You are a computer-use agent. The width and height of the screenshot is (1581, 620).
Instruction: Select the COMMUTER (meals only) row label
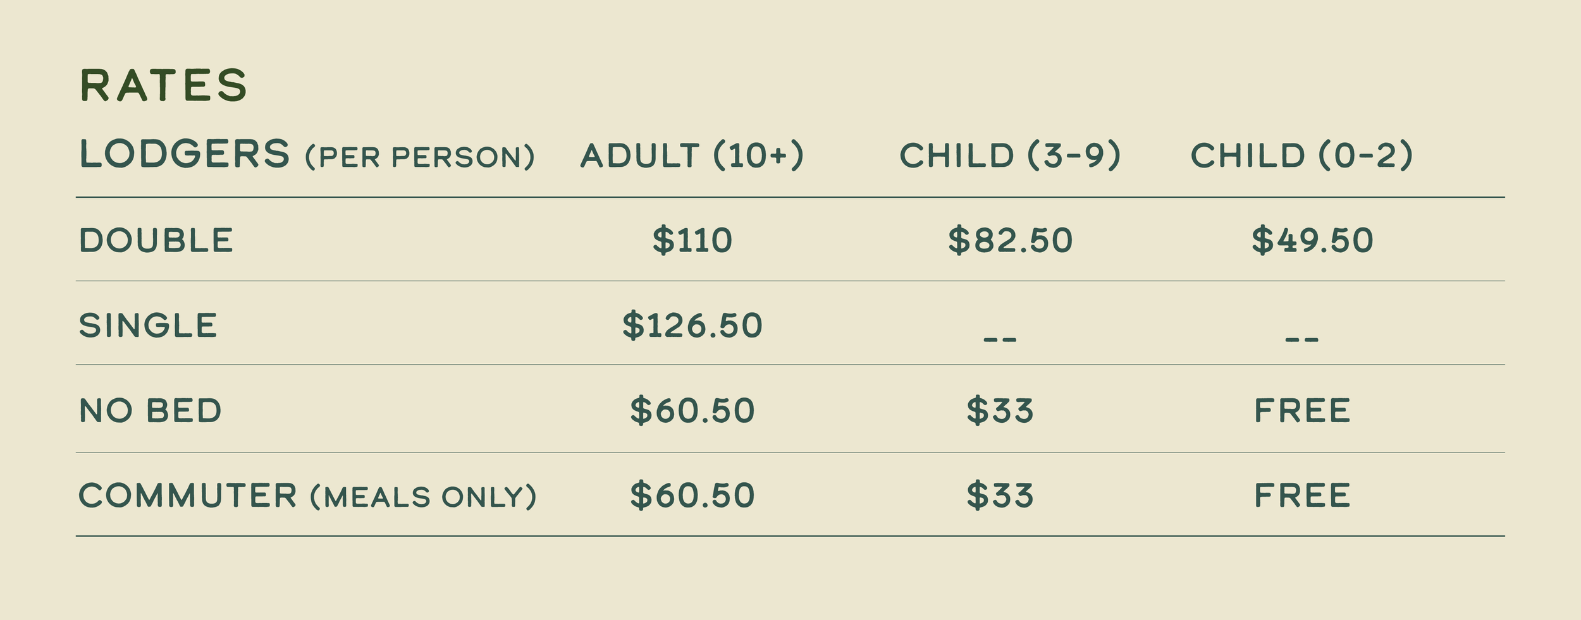pos(308,496)
